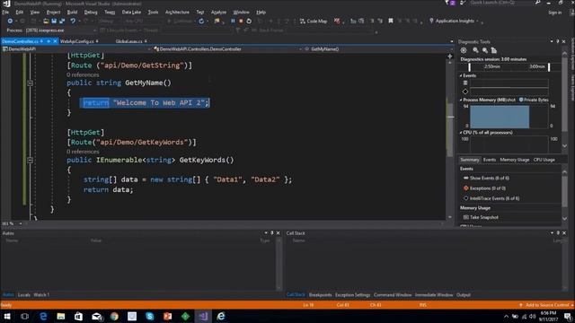Switch to the Breakpoints tab
Image resolution: width=575 pixels, height=323 pixels.
(x=320, y=295)
